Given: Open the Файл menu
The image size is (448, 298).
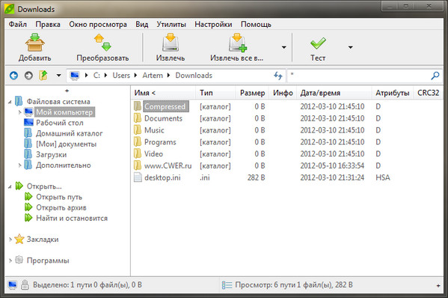Looking at the screenshot, I should point(18,24).
